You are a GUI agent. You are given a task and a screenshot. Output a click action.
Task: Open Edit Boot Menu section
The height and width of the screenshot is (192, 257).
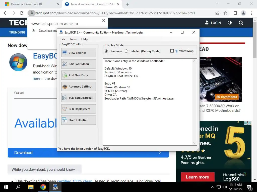coord(79,64)
